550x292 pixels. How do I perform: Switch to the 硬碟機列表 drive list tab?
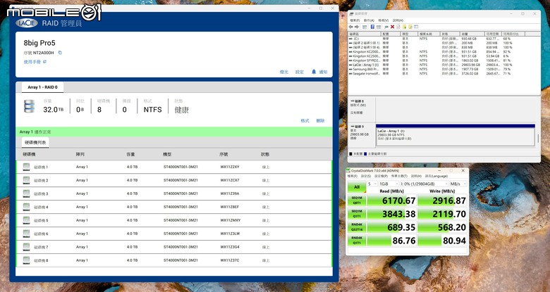point(35,143)
